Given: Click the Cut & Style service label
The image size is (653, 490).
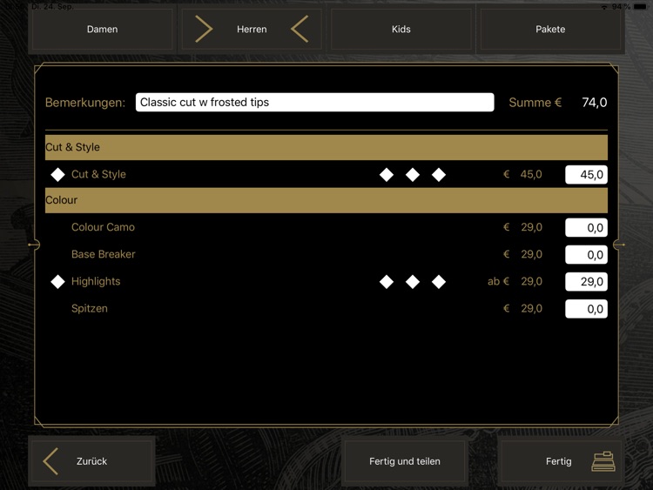Looking at the screenshot, I should pyautogui.click(x=98, y=174).
